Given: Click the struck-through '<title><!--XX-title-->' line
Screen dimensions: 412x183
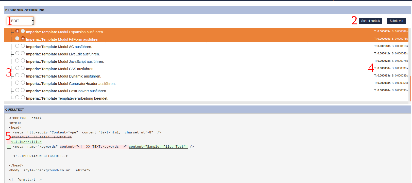Looking at the screenshot, I should click(42, 137).
